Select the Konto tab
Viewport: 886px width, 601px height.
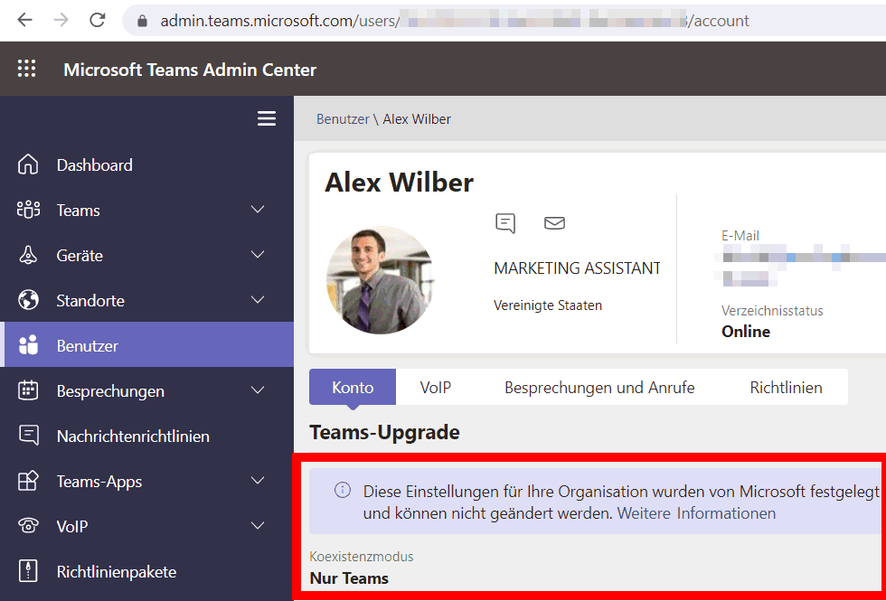pyautogui.click(x=353, y=387)
